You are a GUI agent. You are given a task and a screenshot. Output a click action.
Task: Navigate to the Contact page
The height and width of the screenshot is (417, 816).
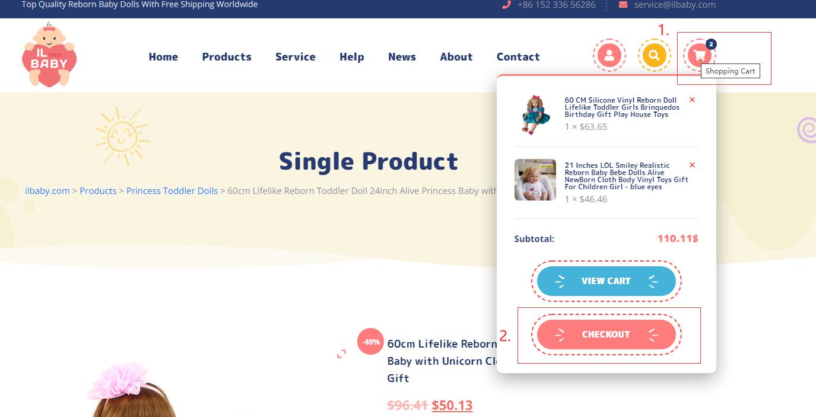[518, 57]
